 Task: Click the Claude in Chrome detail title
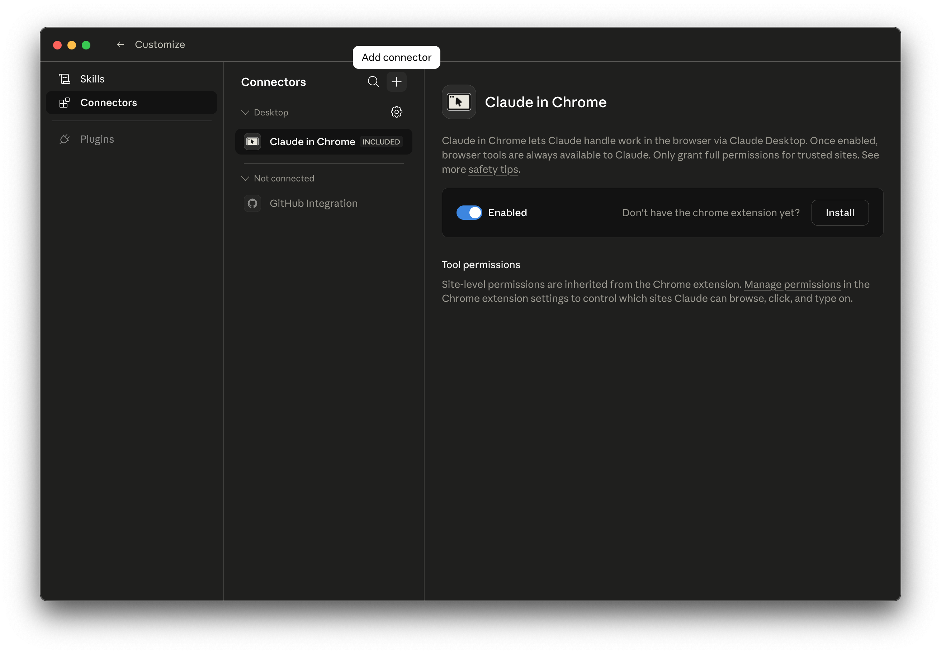pyautogui.click(x=545, y=102)
